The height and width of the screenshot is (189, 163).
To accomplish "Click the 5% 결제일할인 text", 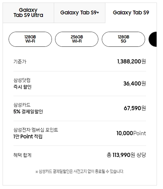I will [x=28, y=111].
